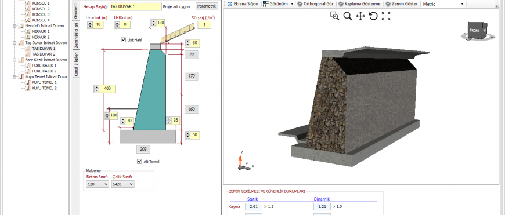
Task: Click the Parametrik button
Action: point(207,6)
